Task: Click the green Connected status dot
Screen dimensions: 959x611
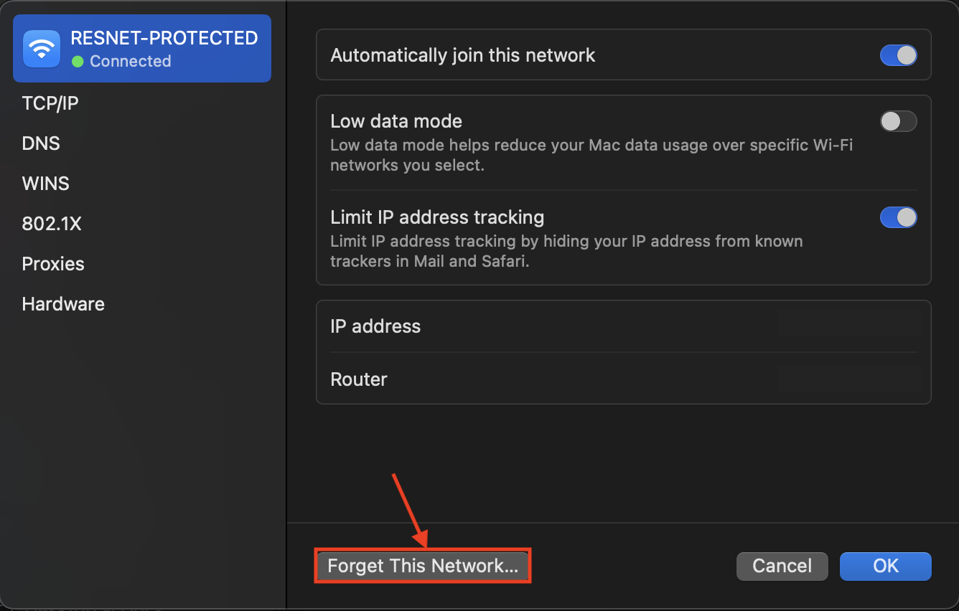Action: [x=78, y=62]
